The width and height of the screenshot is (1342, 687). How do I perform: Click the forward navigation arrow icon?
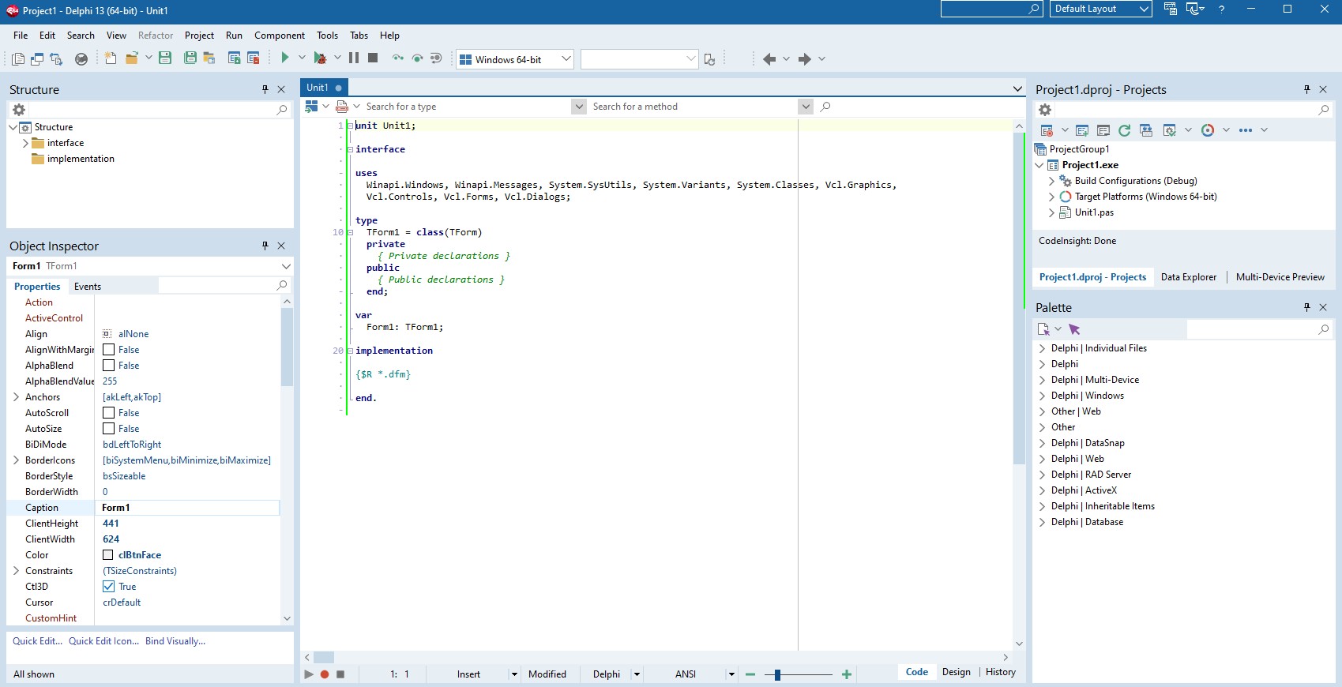tap(805, 58)
